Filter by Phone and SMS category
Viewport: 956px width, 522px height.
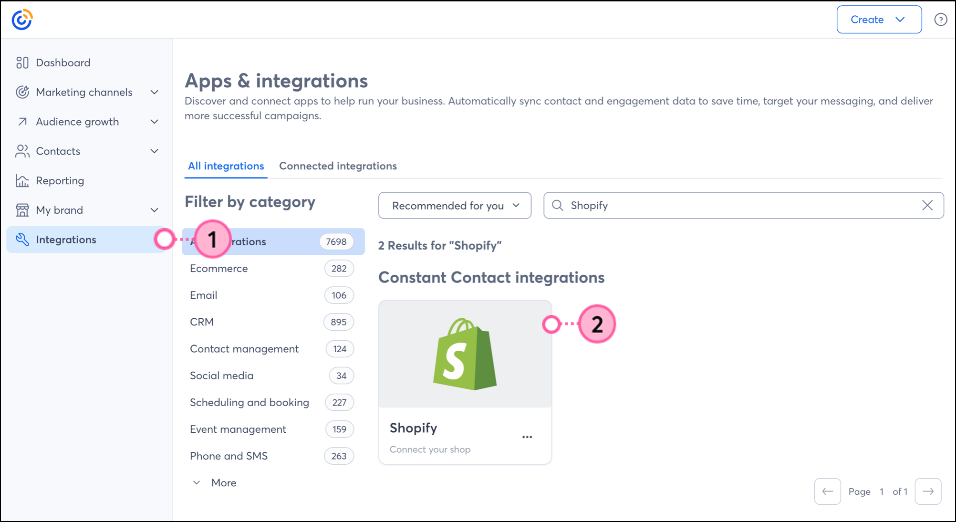point(273,456)
